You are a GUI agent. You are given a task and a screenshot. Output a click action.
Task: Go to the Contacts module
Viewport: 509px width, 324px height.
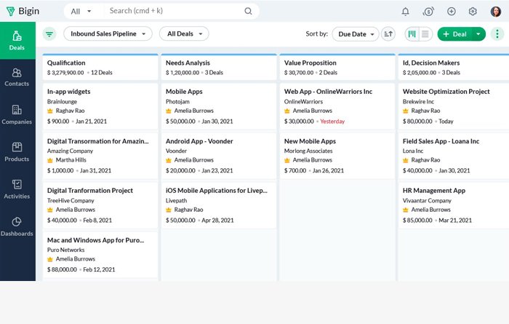coord(17,77)
